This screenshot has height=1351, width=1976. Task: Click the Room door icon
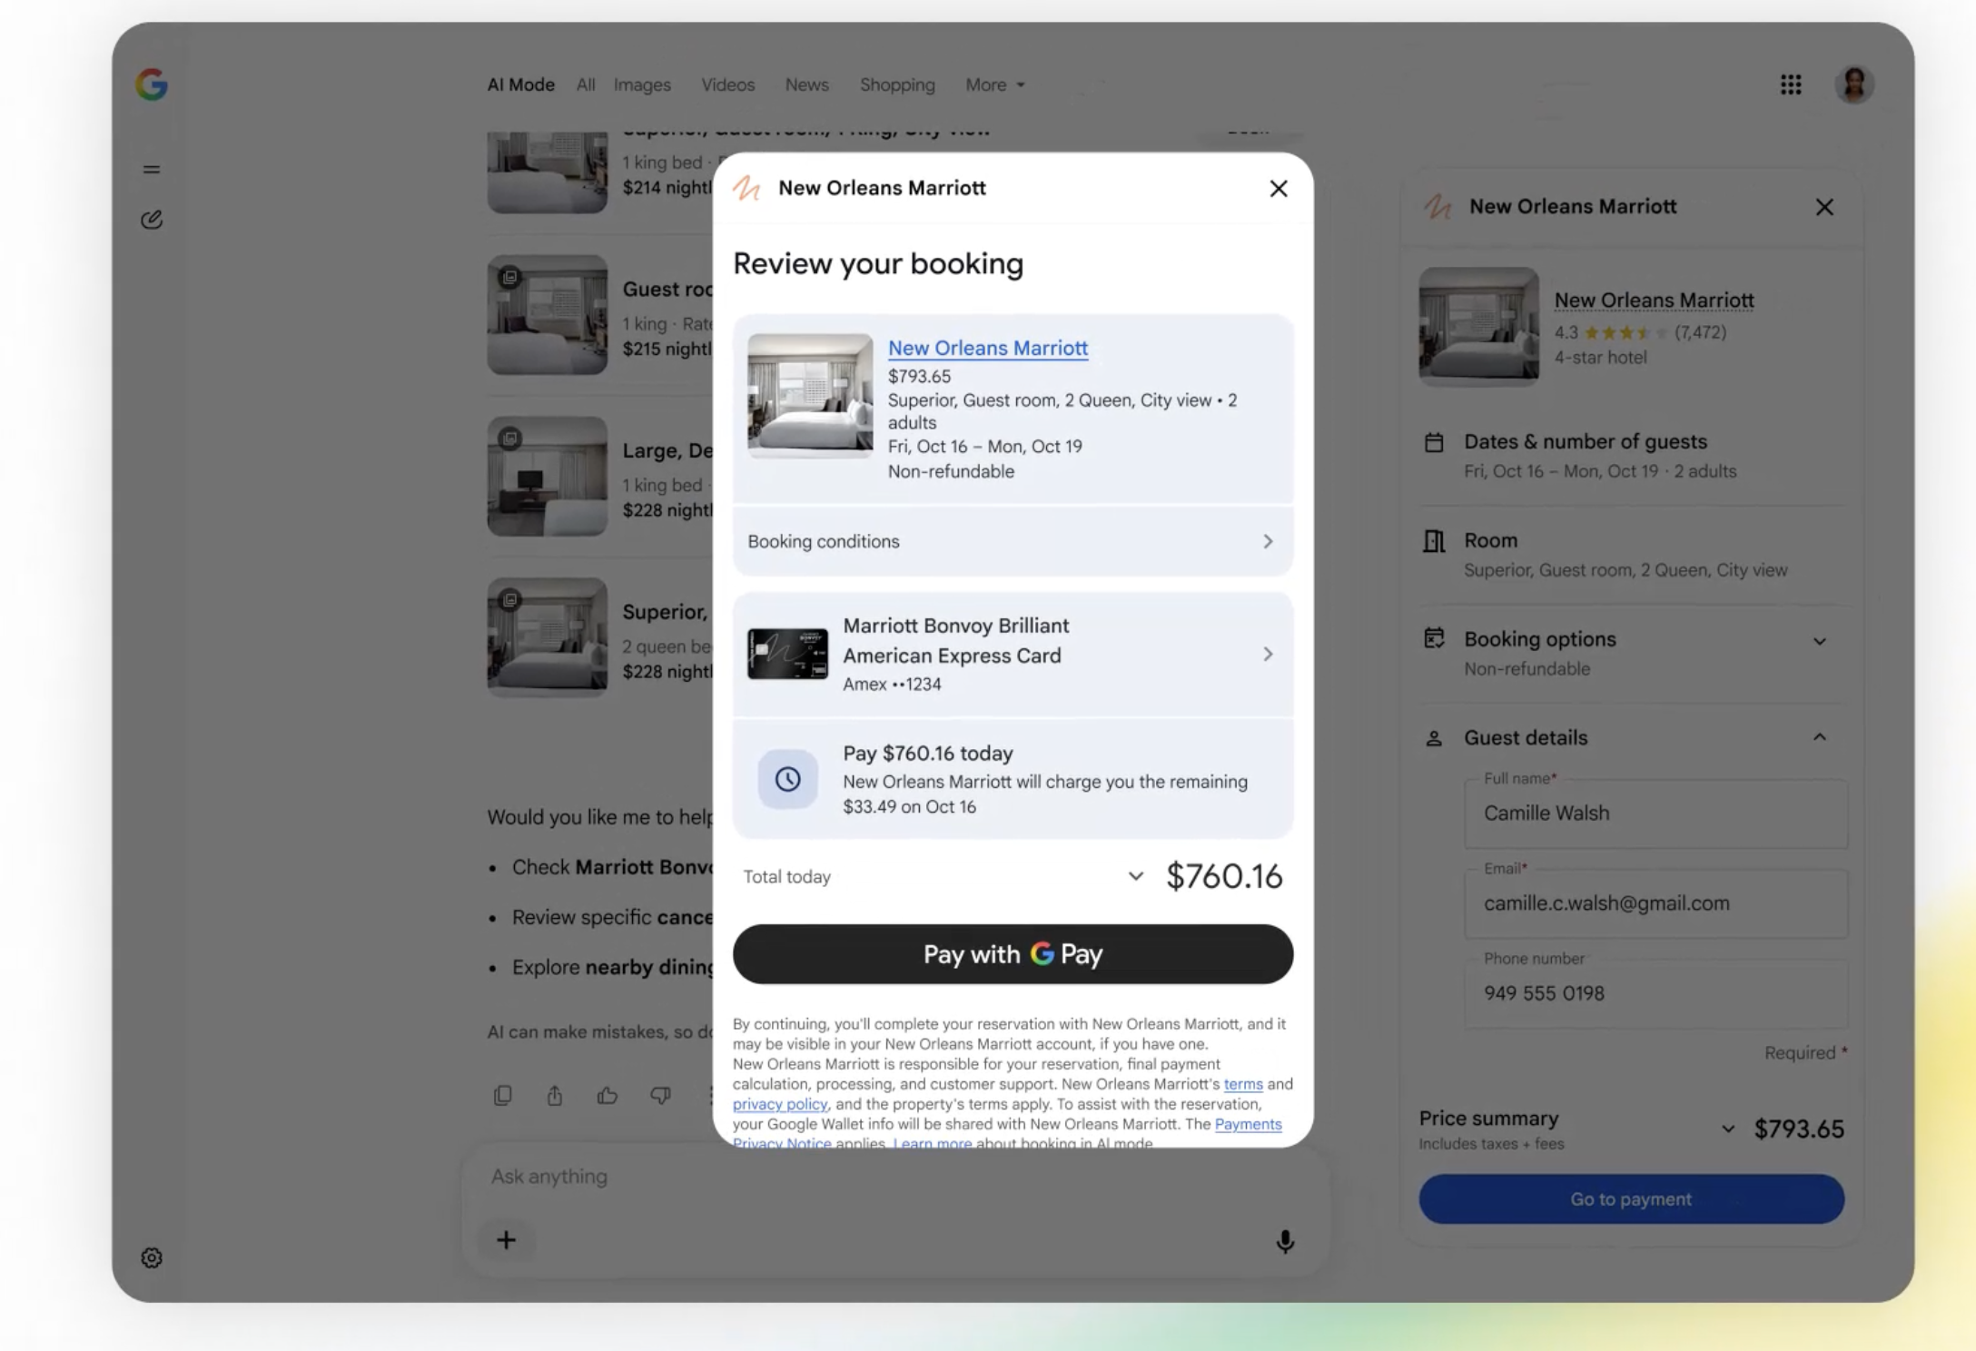click(x=1434, y=541)
